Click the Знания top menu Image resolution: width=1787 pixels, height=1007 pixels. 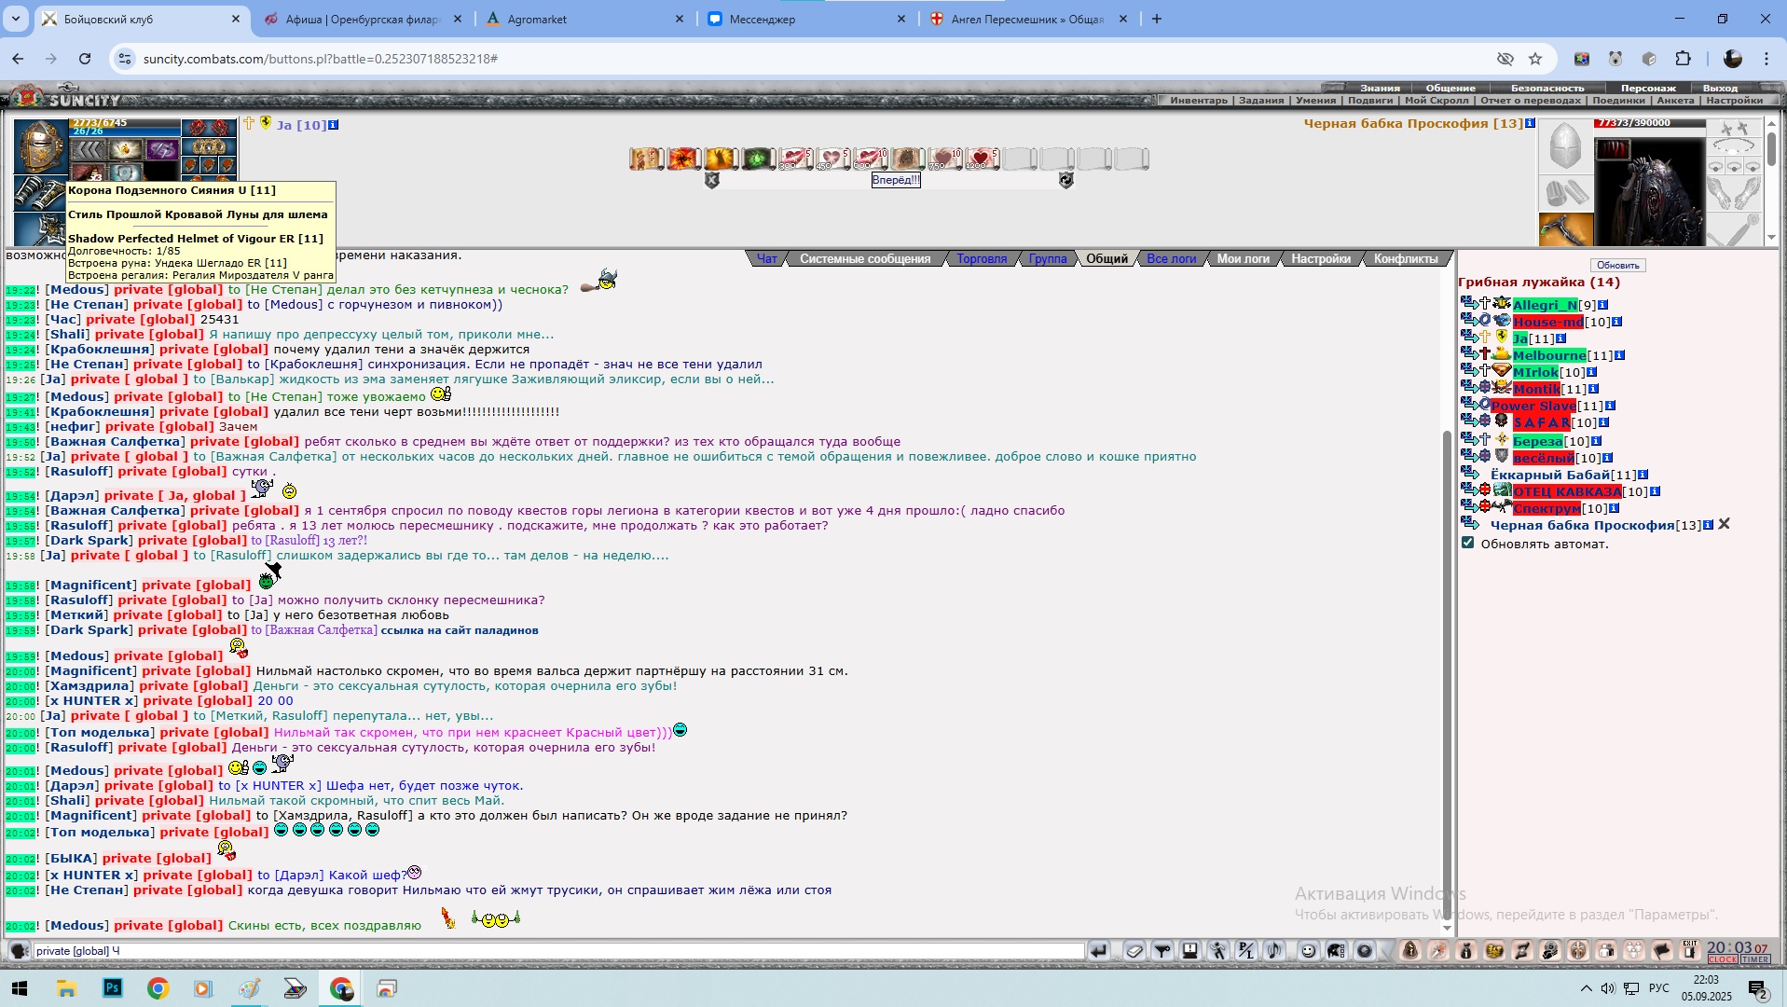tap(1380, 89)
